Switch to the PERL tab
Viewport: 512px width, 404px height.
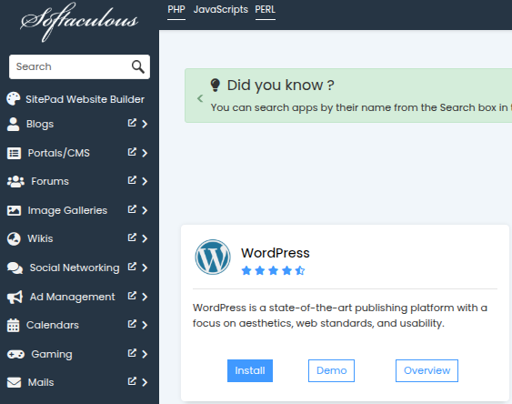[266, 10]
